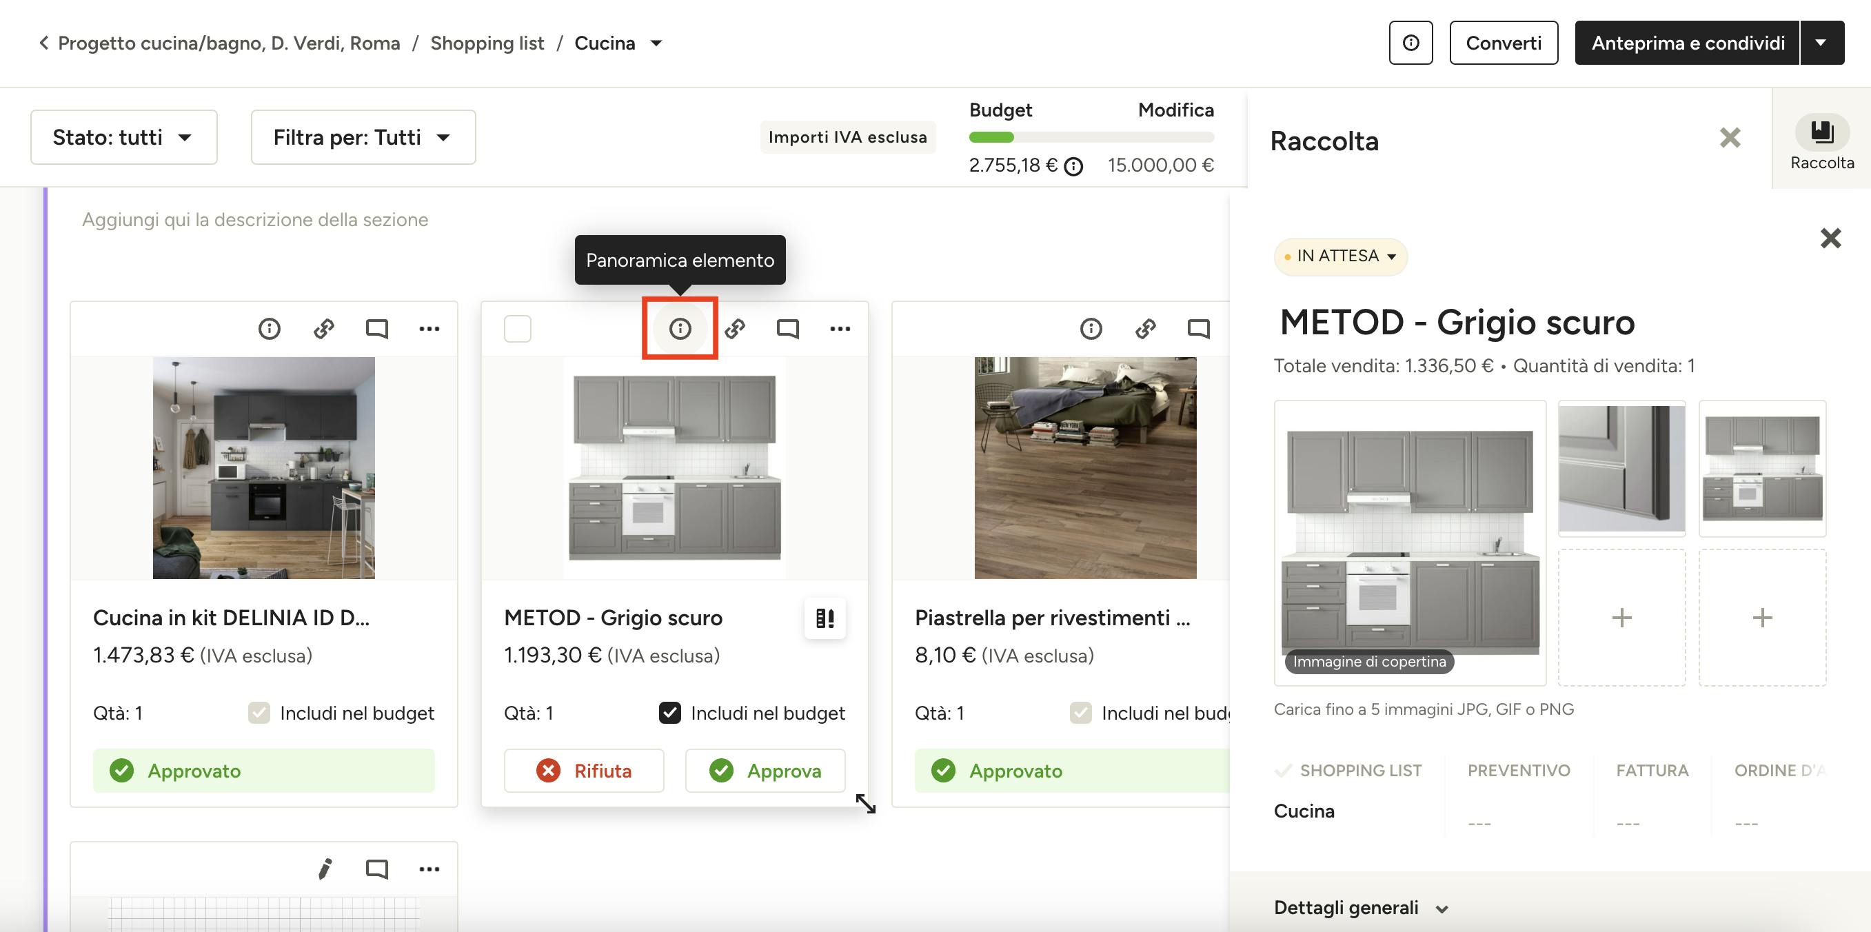Open IN ATTESA status dropdown
Screen dimensions: 1871x932
[1341, 256]
